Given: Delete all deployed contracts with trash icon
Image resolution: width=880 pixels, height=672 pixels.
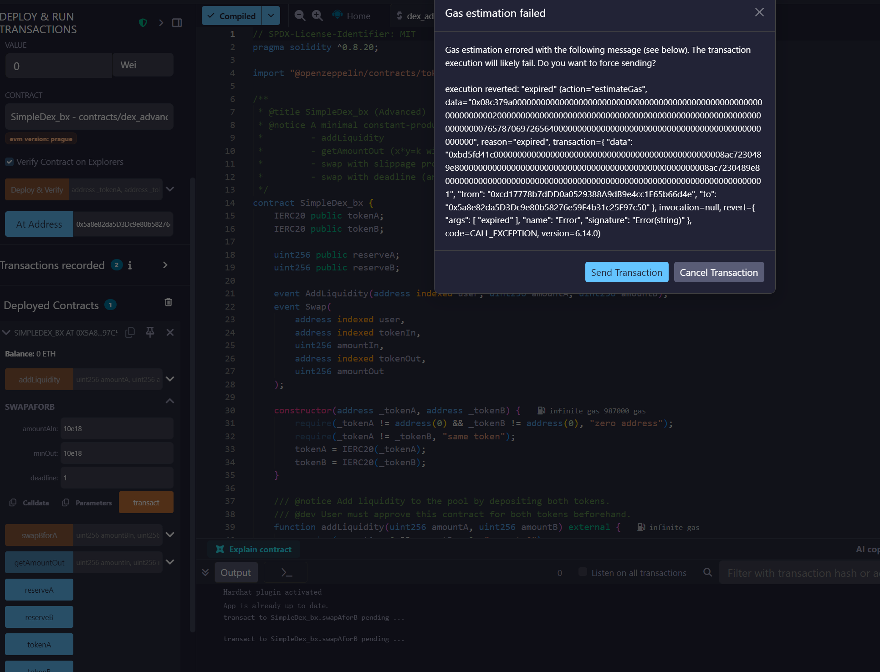Looking at the screenshot, I should tap(168, 302).
